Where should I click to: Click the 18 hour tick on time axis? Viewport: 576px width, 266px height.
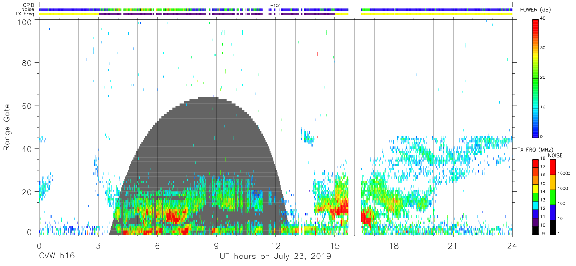394,246
